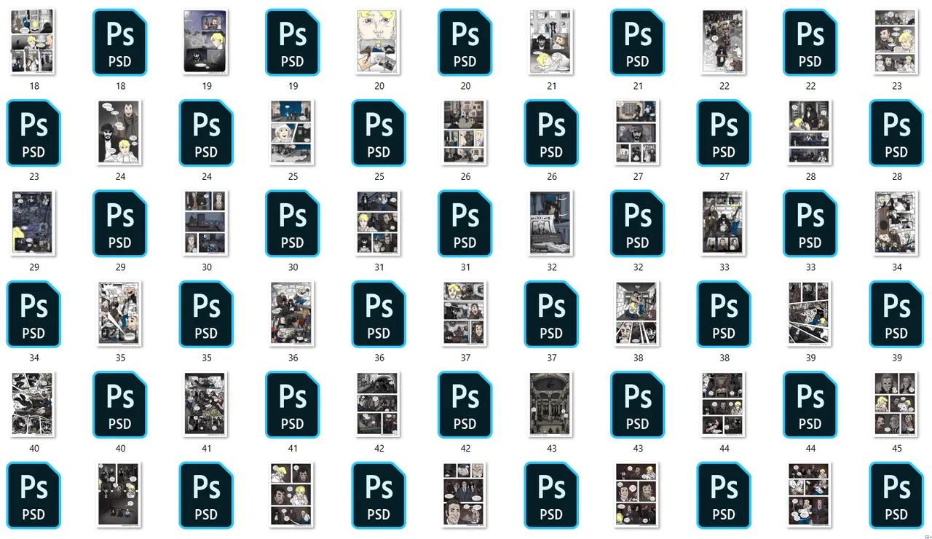Click the comic page image thumbnail 37
Screen dimensions: 932x539
(465, 315)
